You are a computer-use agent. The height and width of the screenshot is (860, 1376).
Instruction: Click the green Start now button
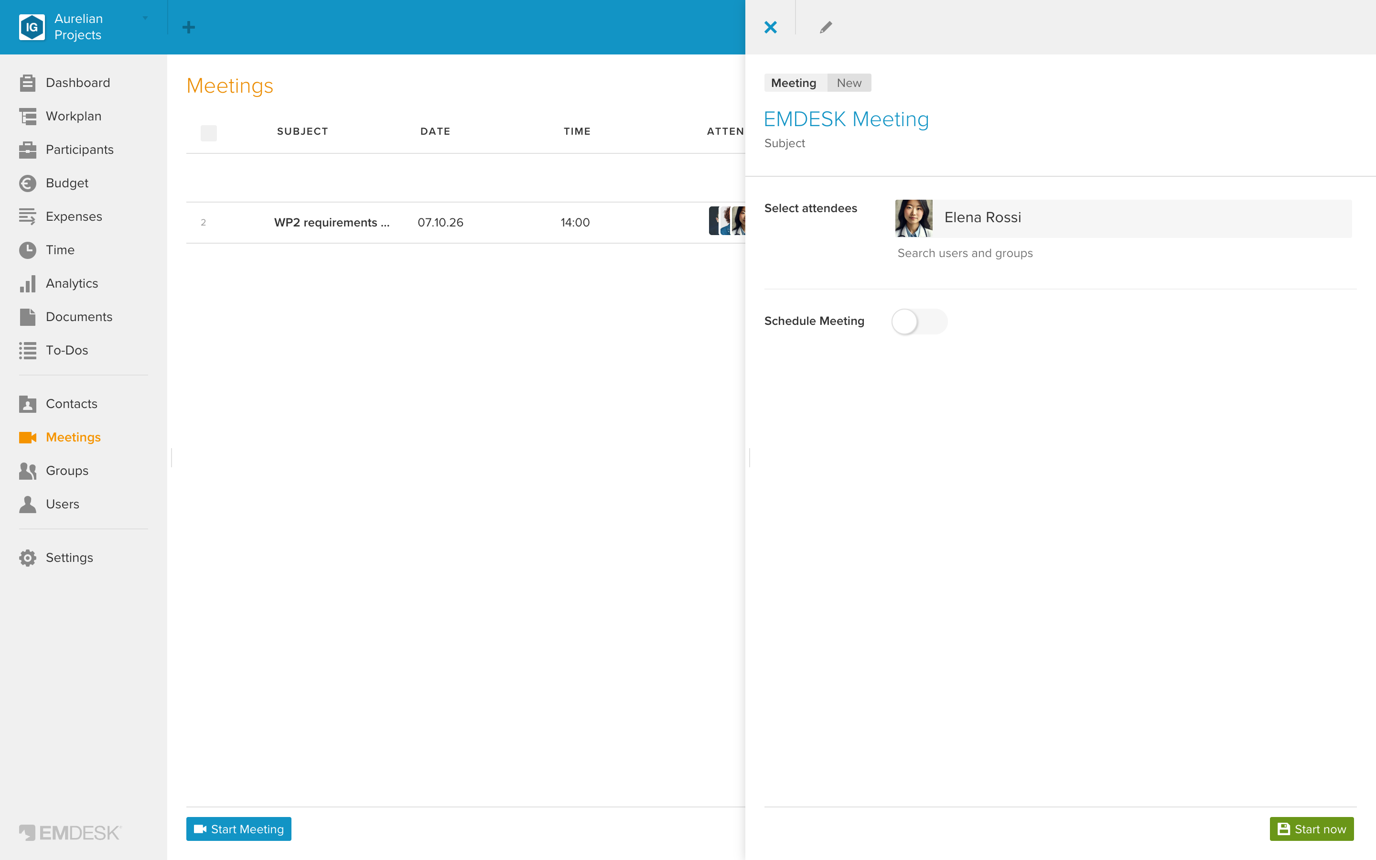[1311, 829]
